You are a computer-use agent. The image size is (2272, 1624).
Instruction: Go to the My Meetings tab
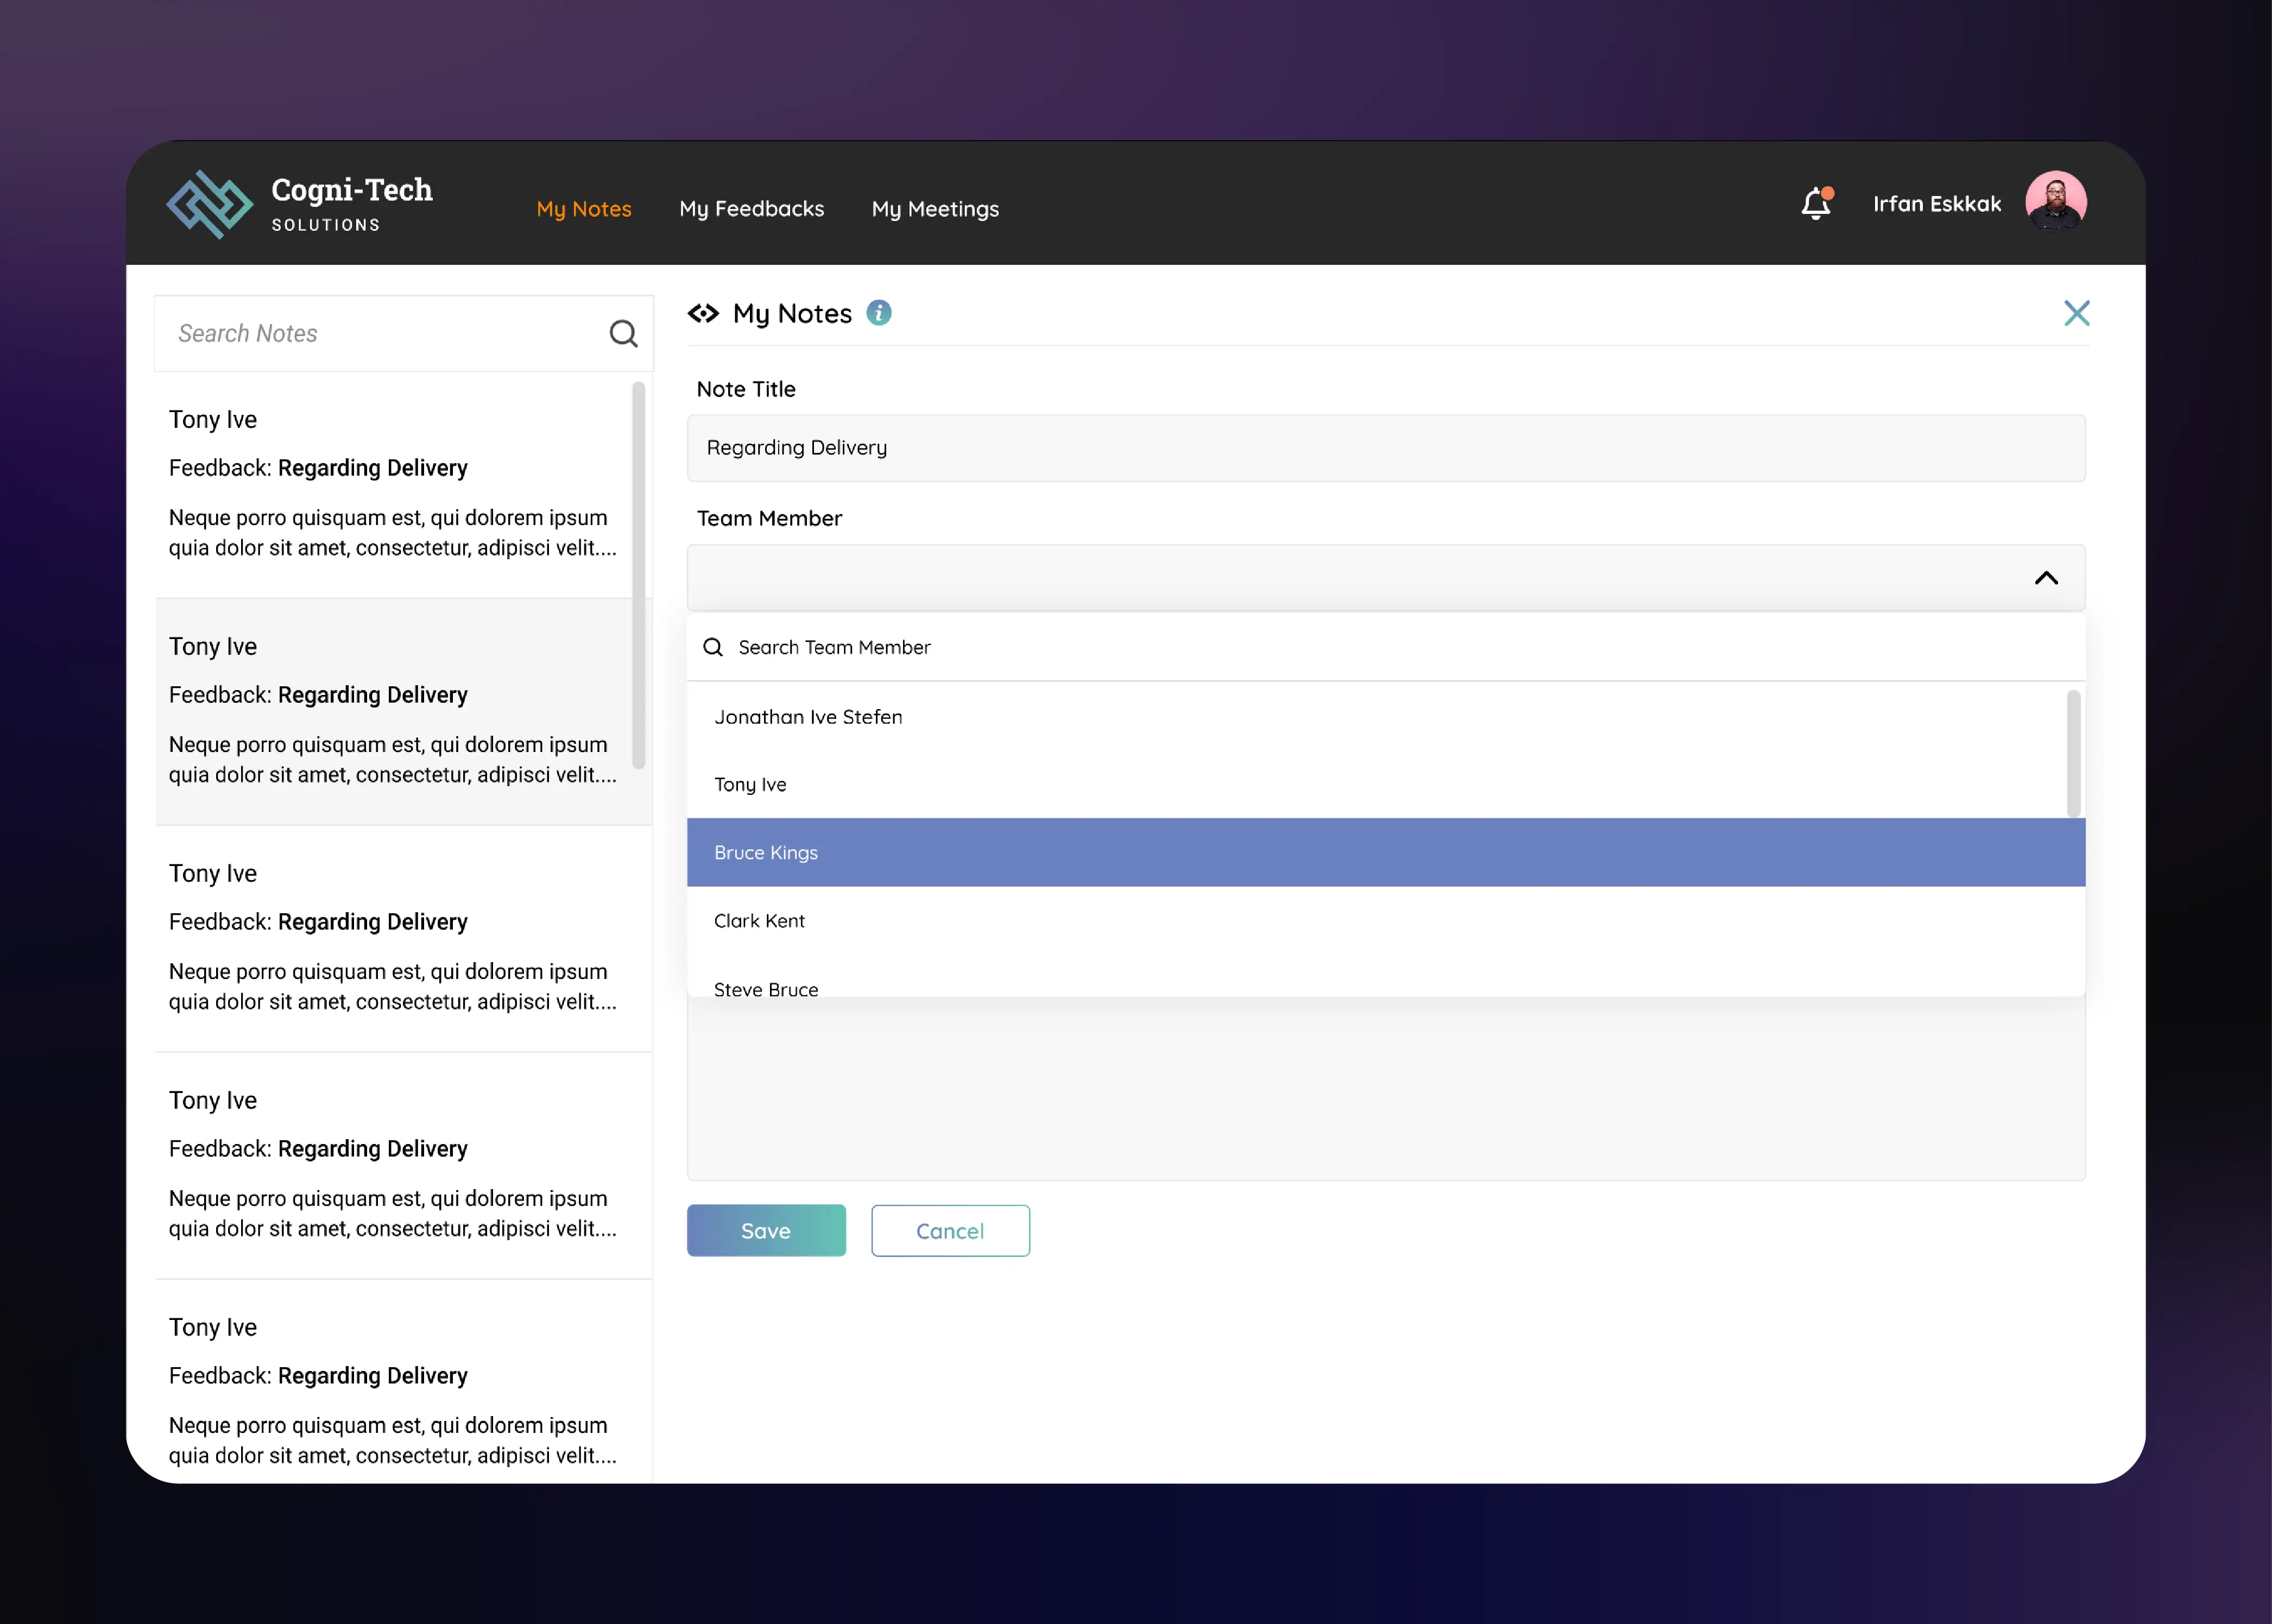(935, 209)
